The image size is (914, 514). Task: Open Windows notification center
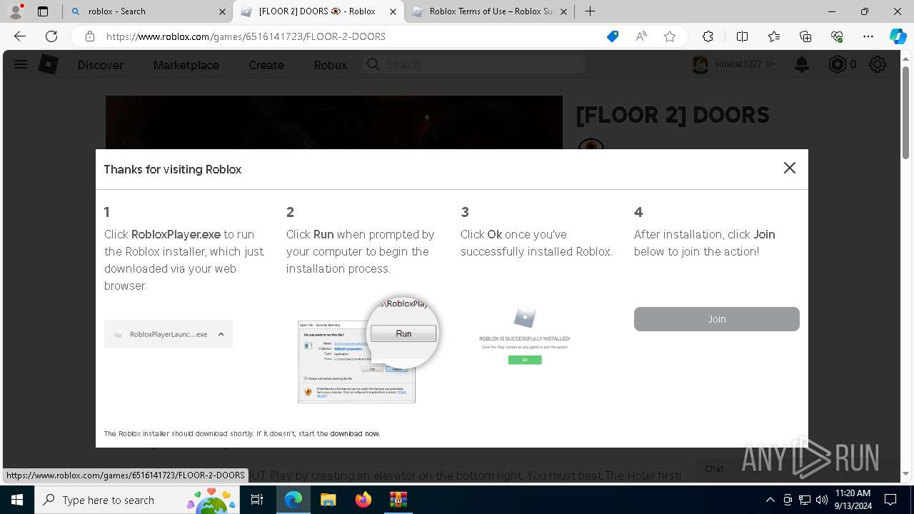890,500
